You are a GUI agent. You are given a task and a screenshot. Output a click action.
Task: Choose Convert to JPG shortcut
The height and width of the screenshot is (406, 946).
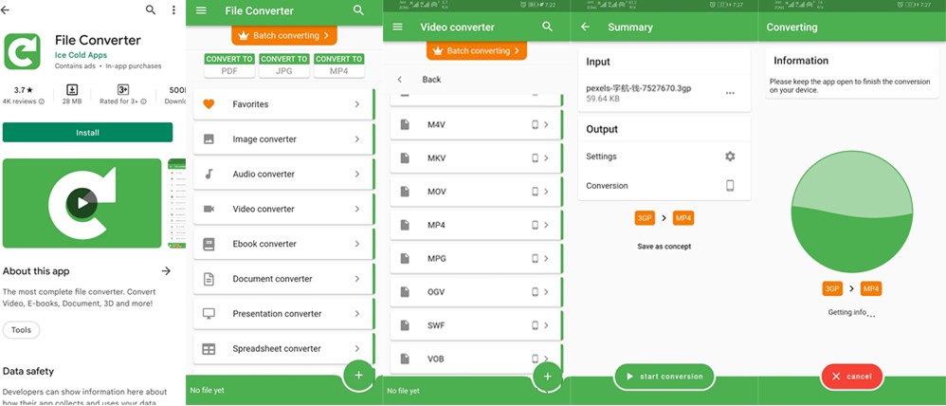pyautogui.click(x=284, y=65)
